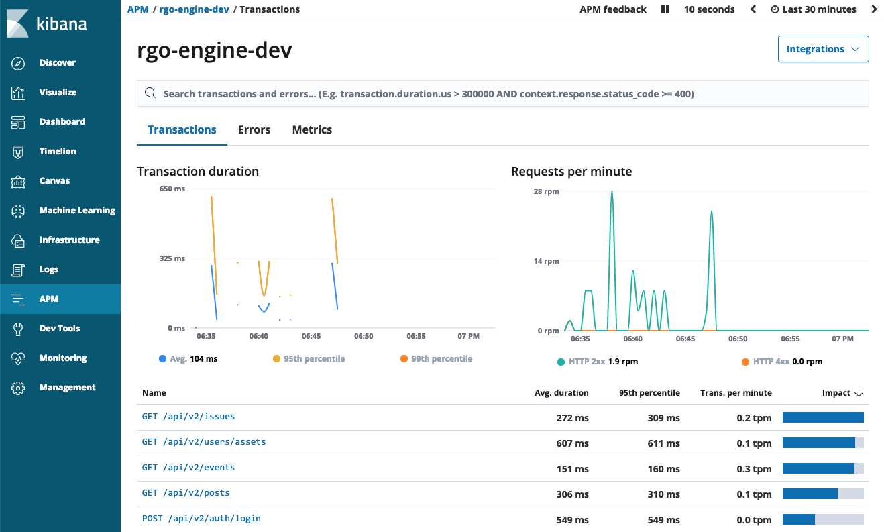Image resolution: width=884 pixels, height=532 pixels.
Task: Click the rgo-engine-dev breadcrumb link
Action: [x=195, y=9]
